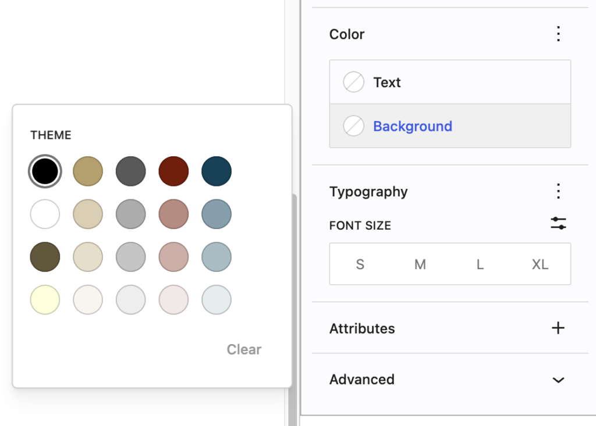
Task: Pick the light cream swatch in third row
Action: [x=88, y=257]
